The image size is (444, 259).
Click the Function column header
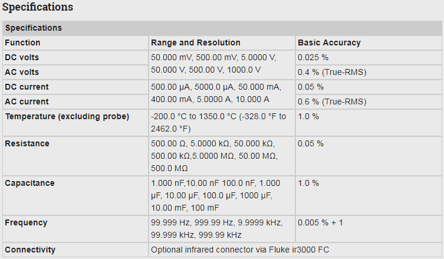[22, 42]
